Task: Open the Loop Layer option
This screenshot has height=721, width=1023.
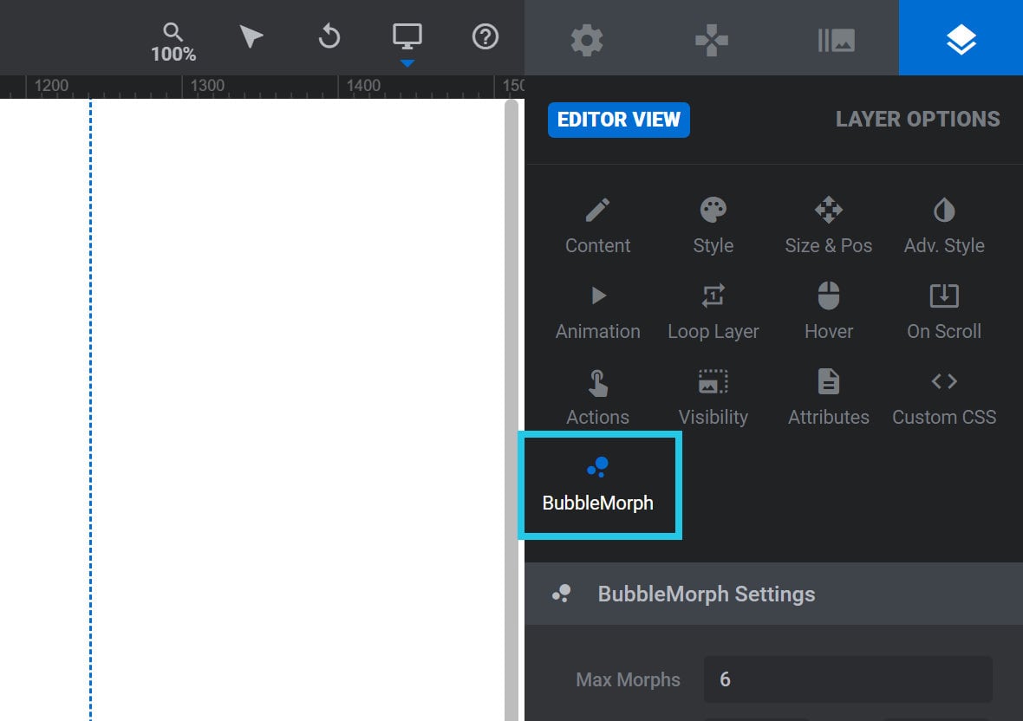Action: [713, 312]
